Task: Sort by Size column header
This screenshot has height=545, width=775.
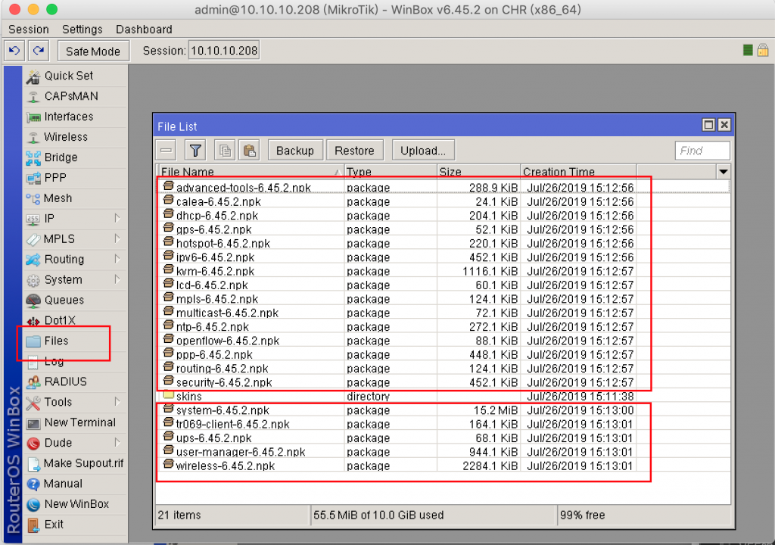Action: (478, 172)
